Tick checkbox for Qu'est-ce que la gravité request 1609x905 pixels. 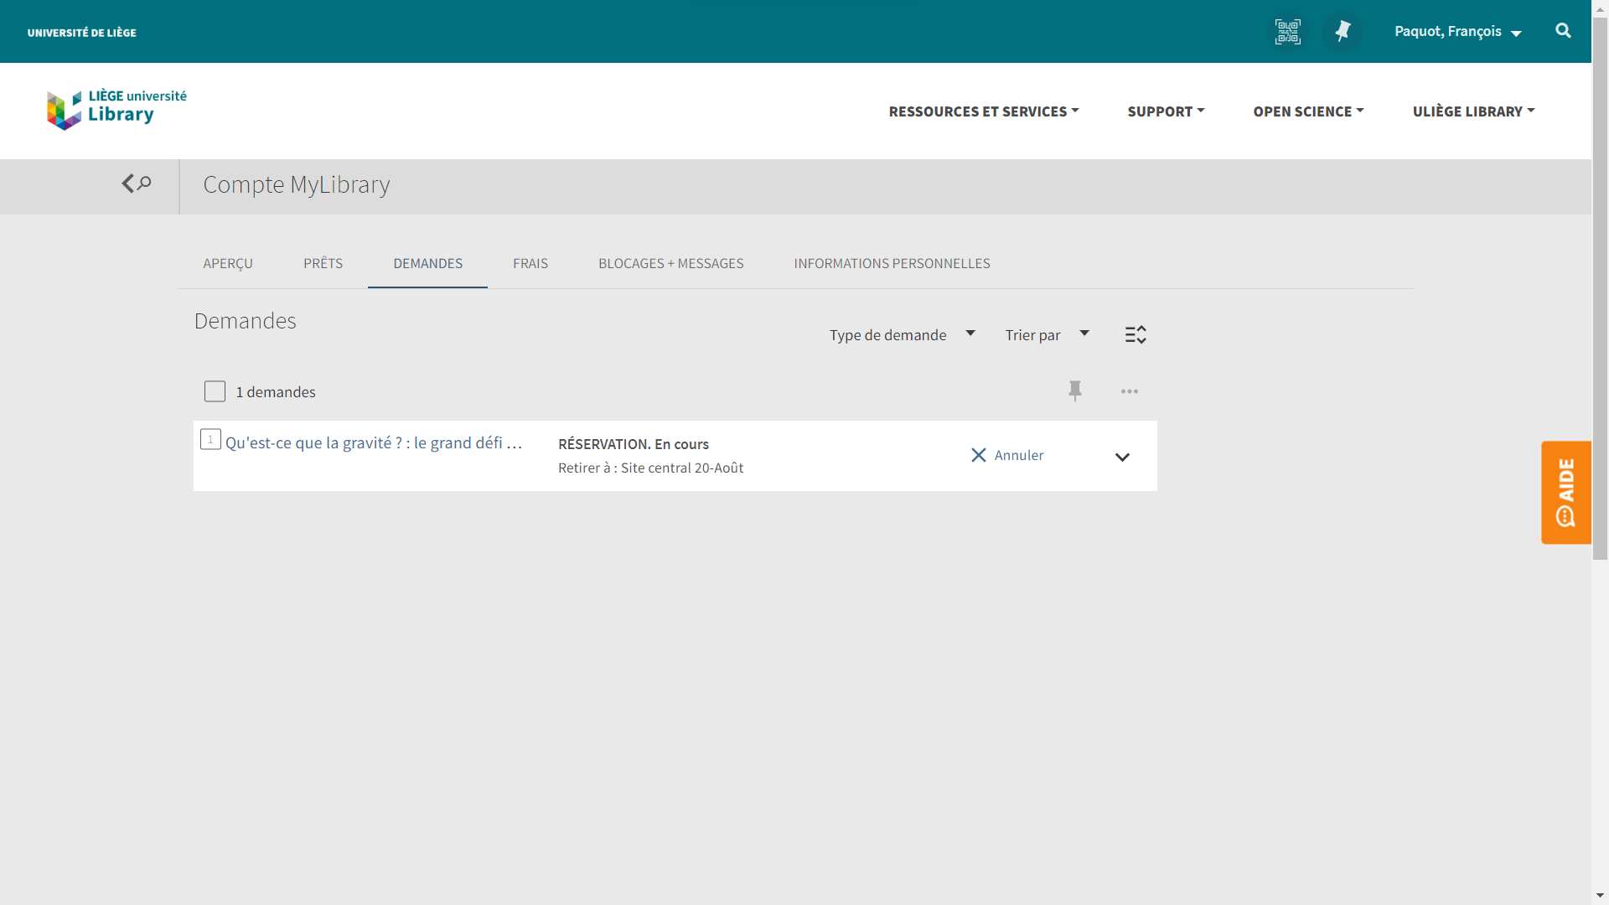[x=210, y=439]
